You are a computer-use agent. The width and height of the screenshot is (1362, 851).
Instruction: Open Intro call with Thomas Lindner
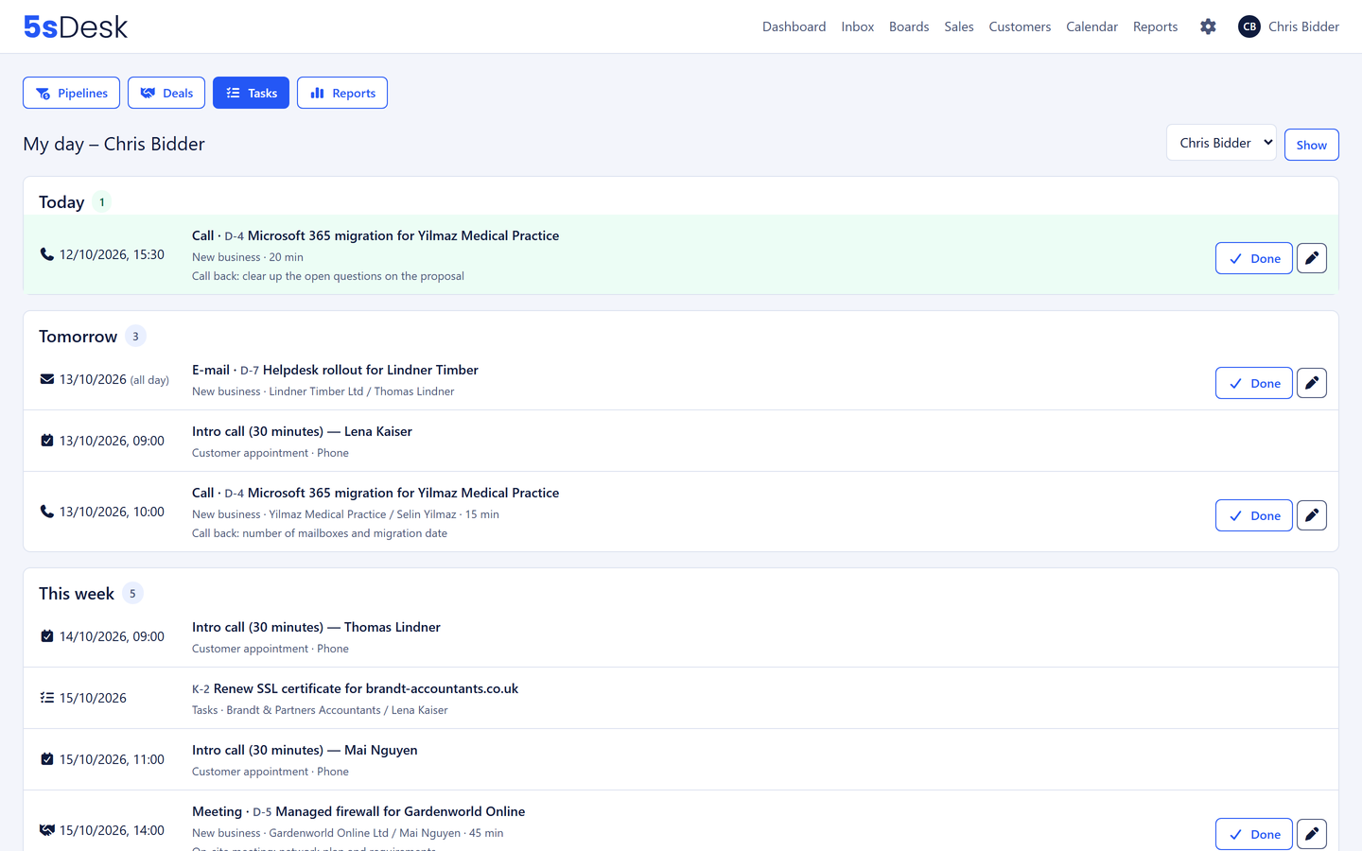coord(316,627)
